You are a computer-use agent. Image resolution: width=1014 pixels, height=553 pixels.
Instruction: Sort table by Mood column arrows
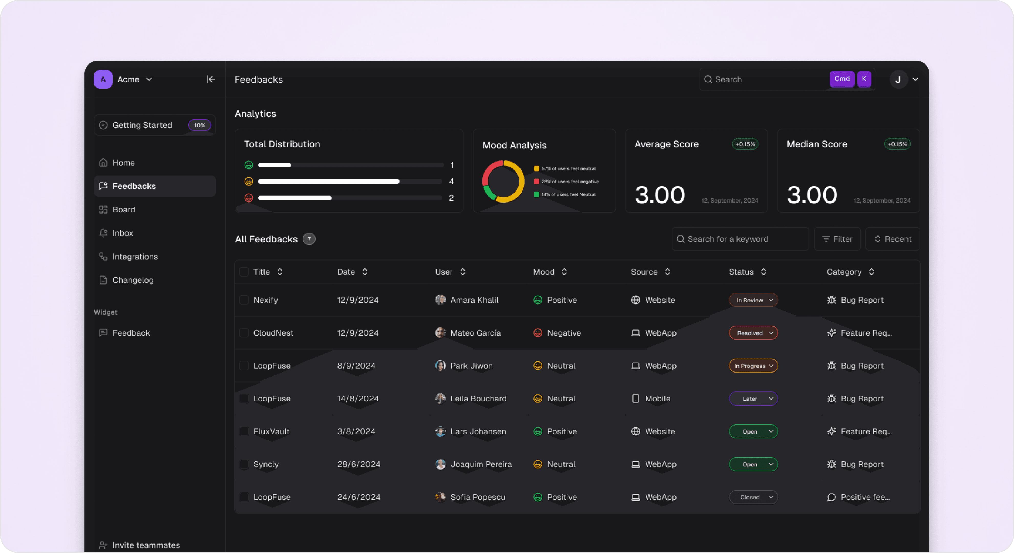564,272
